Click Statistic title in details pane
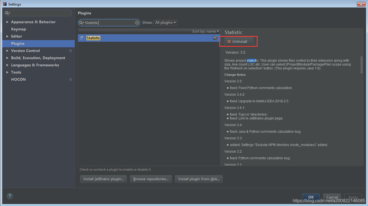Image resolution: width=368 pixels, height=206 pixels. pyautogui.click(x=234, y=32)
